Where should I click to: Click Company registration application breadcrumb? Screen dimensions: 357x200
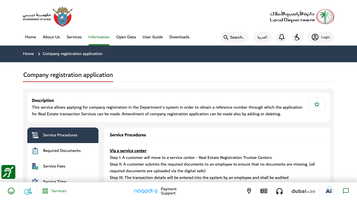[73, 54]
